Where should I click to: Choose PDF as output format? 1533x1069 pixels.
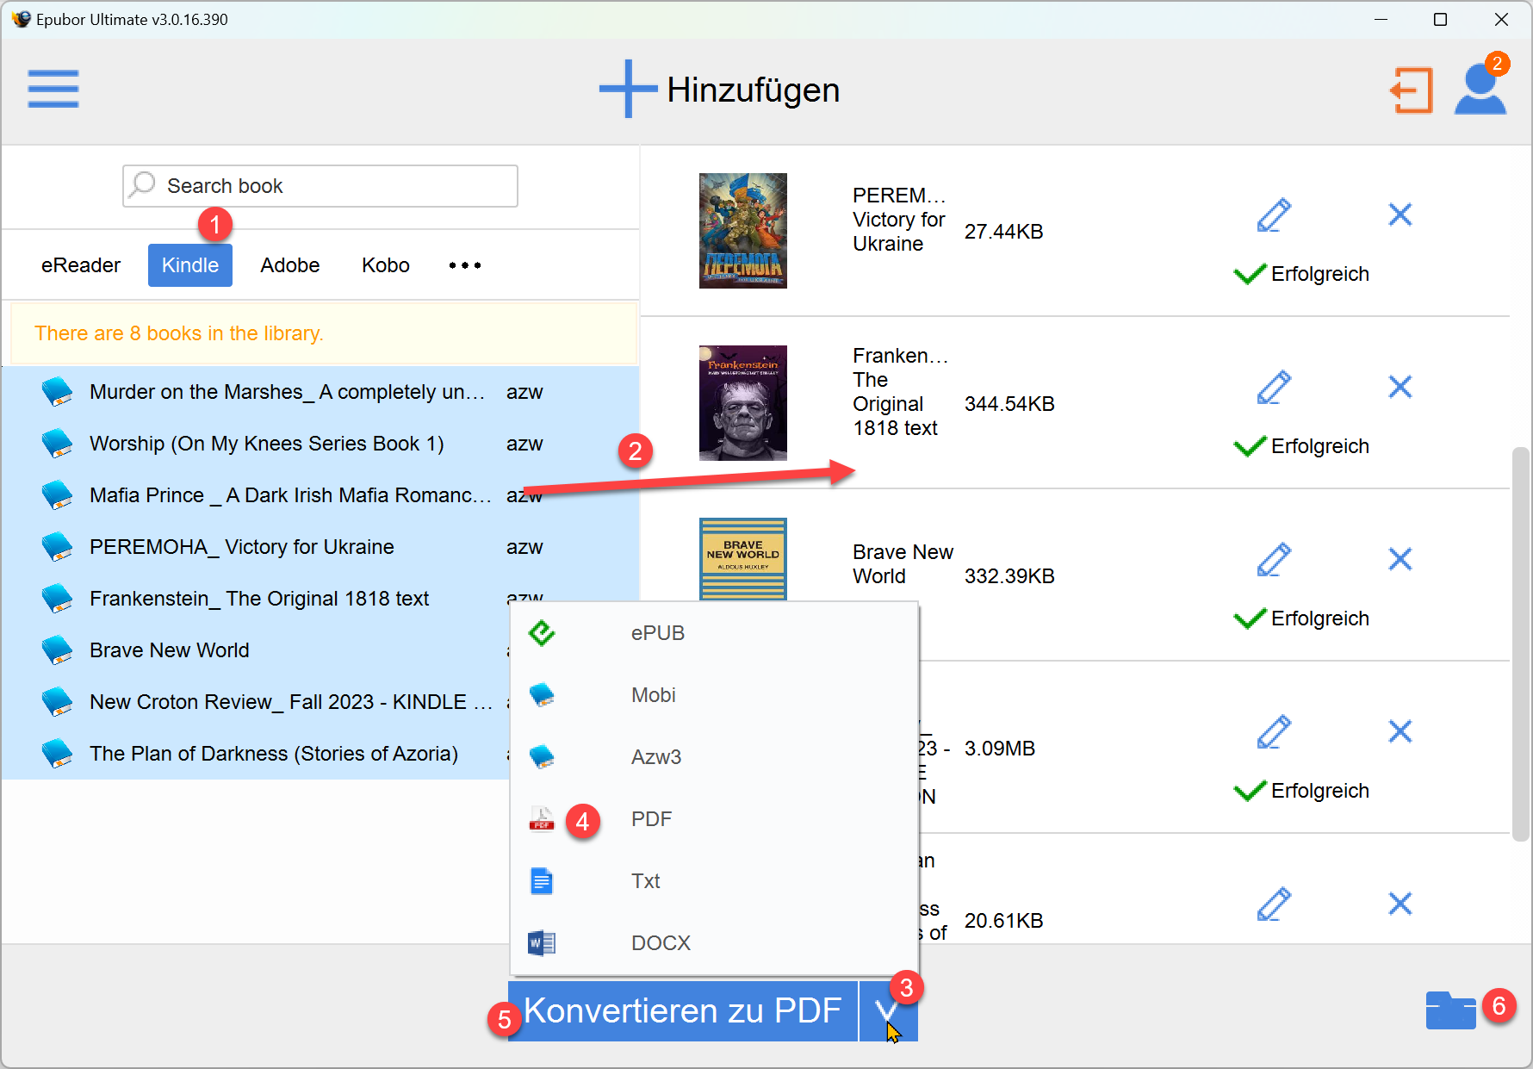715,819
